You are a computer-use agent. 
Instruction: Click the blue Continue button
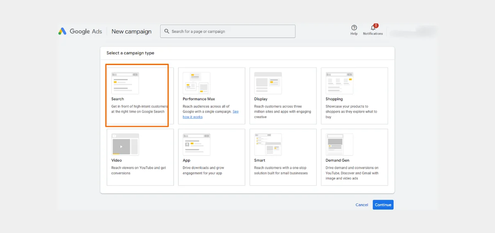pos(383,205)
